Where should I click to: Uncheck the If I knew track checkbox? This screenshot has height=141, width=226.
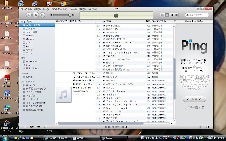(104, 91)
